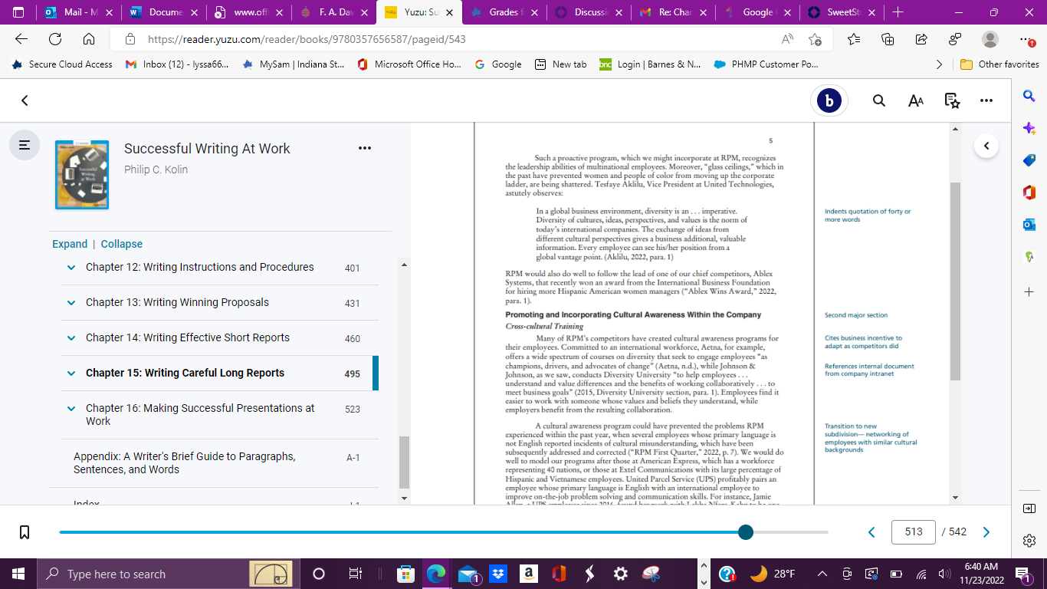Click the contents panel scrollbar thumb

[404, 462]
